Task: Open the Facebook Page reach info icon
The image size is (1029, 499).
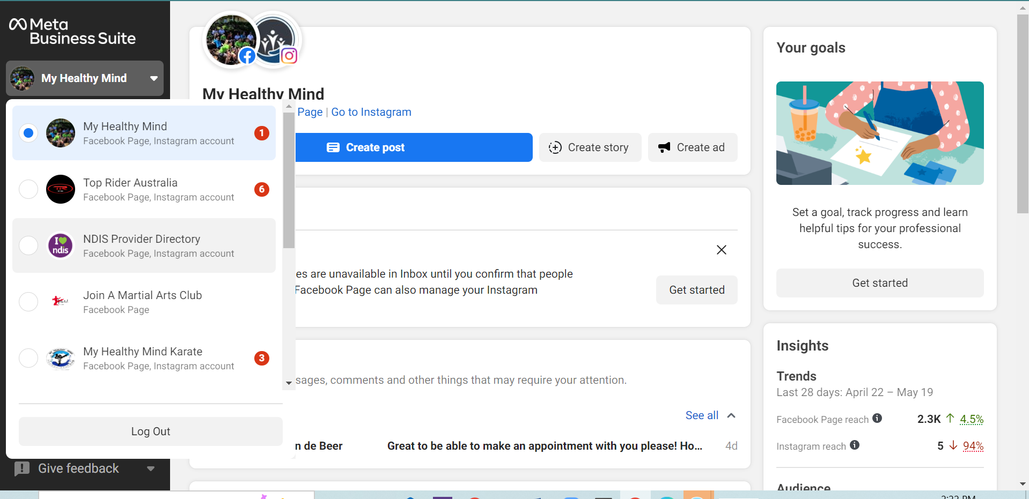Action: 877,418
